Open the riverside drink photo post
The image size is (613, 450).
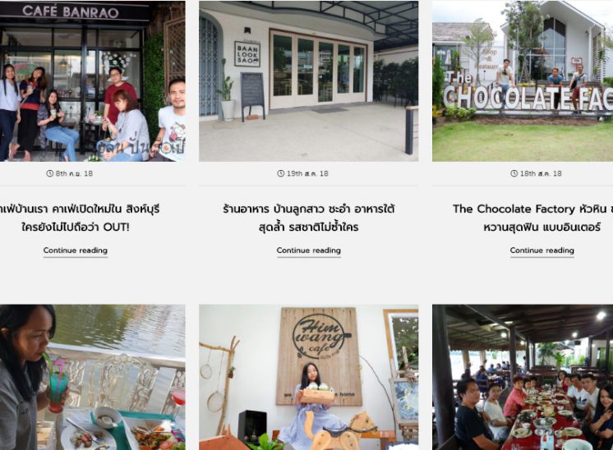(92, 378)
